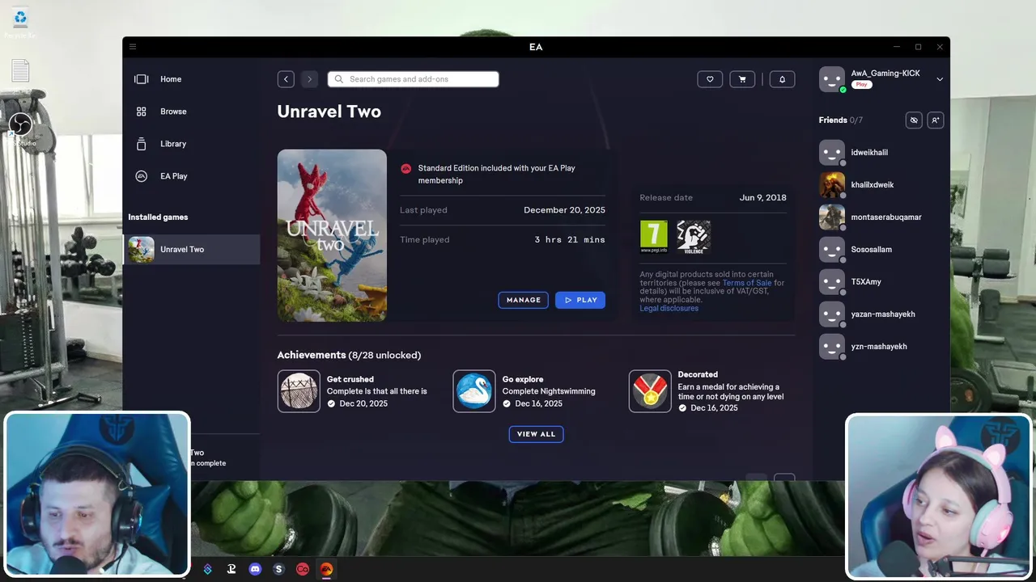1036x582 pixels.
Task: Click the Home sidebar icon
Action: 142,79
